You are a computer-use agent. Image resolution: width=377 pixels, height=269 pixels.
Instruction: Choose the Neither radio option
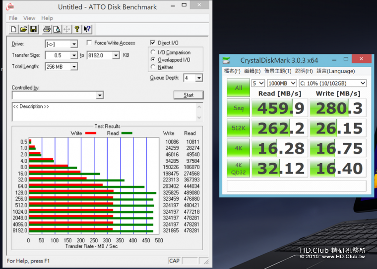coord(153,67)
